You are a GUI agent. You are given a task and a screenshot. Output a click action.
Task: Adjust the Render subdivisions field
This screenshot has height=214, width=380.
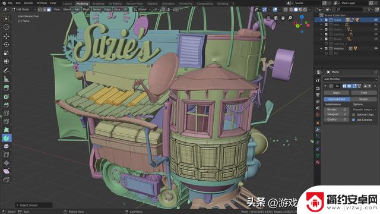(x=337, y=109)
